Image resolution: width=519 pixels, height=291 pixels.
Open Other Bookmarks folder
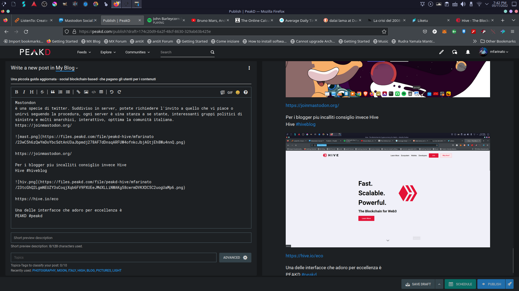tap(498, 41)
